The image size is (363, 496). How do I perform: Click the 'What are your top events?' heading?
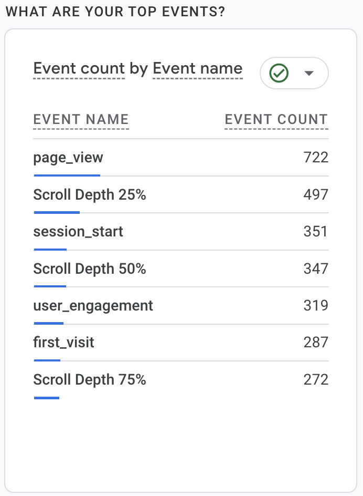click(x=115, y=12)
